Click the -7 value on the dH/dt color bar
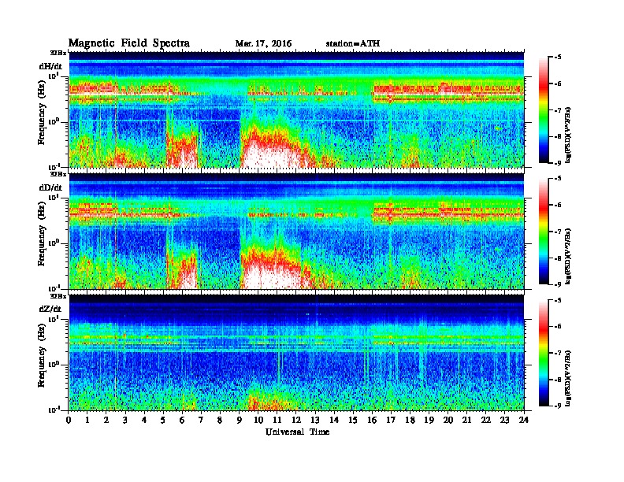 pos(558,109)
